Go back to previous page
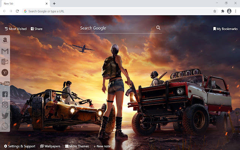Viewport: 240px width, 150px height. pos(4,11)
